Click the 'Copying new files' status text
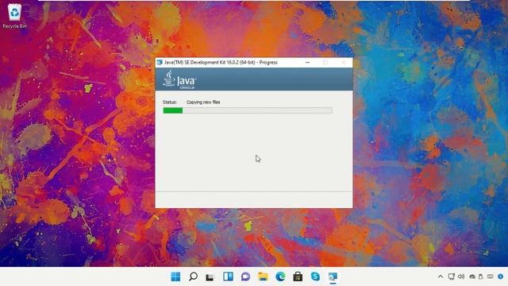The height and width of the screenshot is (286, 508). coord(203,102)
